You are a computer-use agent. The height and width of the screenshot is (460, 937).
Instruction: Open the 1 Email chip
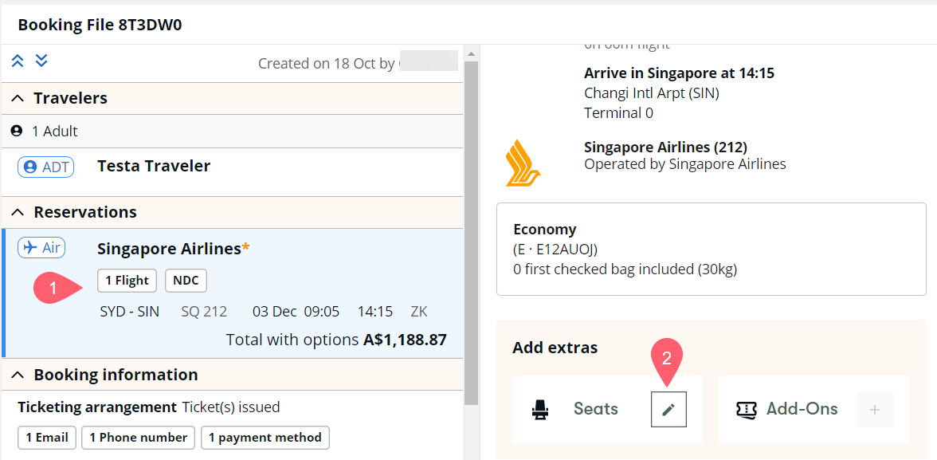(47, 438)
